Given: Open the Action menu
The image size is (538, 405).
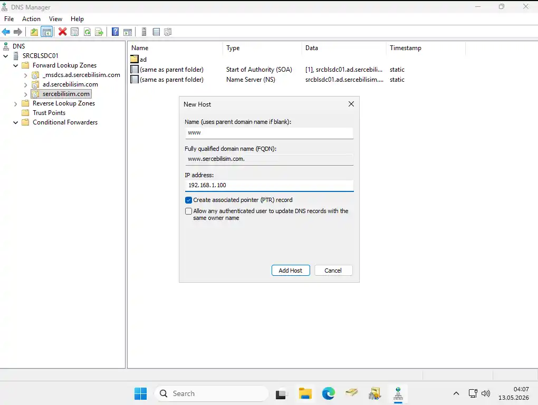Looking at the screenshot, I should tap(31, 19).
